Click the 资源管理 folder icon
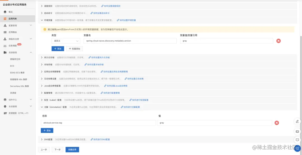Image resolution: width=302 pixels, height=155 pixels. 5,52
